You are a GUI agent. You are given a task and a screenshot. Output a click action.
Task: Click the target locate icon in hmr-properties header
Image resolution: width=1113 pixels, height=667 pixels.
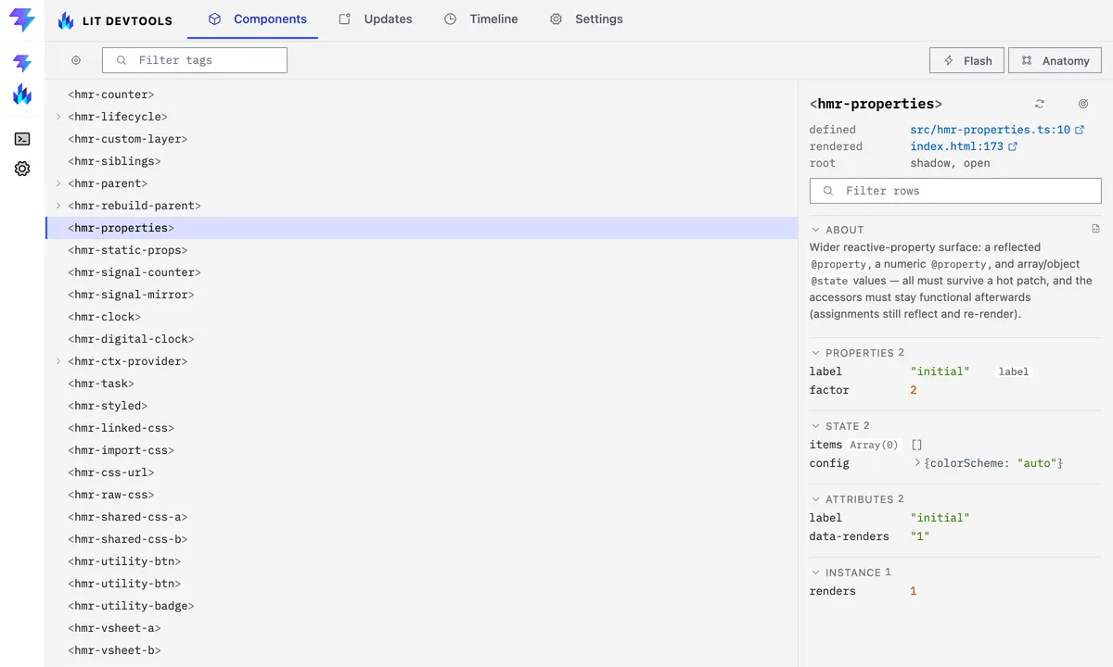click(1083, 104)
